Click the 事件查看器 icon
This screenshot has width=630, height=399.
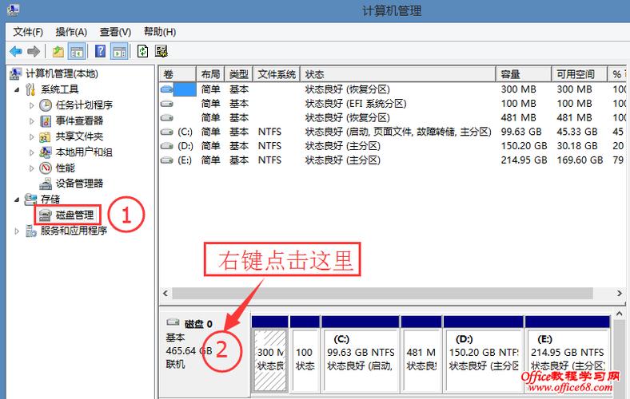click(46, 121)
